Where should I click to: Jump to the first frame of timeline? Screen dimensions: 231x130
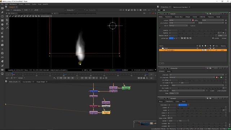pyautogui.click(x=61, y=78)
